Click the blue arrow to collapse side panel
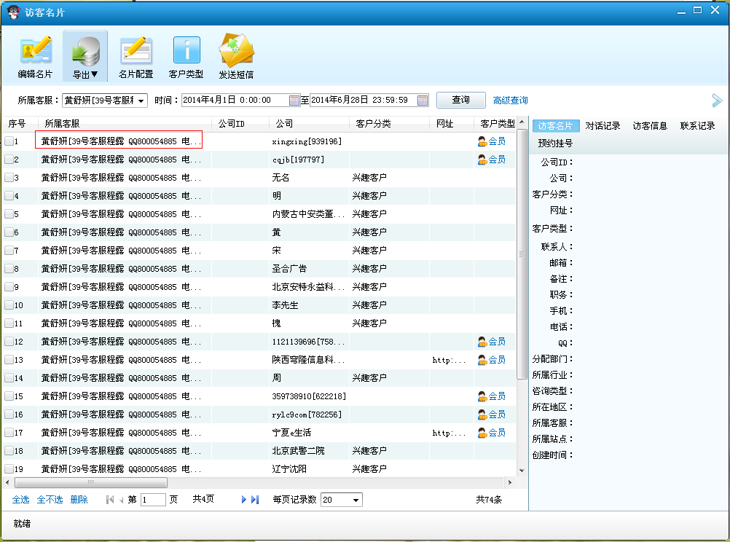The width and height of the screenshot is (730, 542). [717, 101]
